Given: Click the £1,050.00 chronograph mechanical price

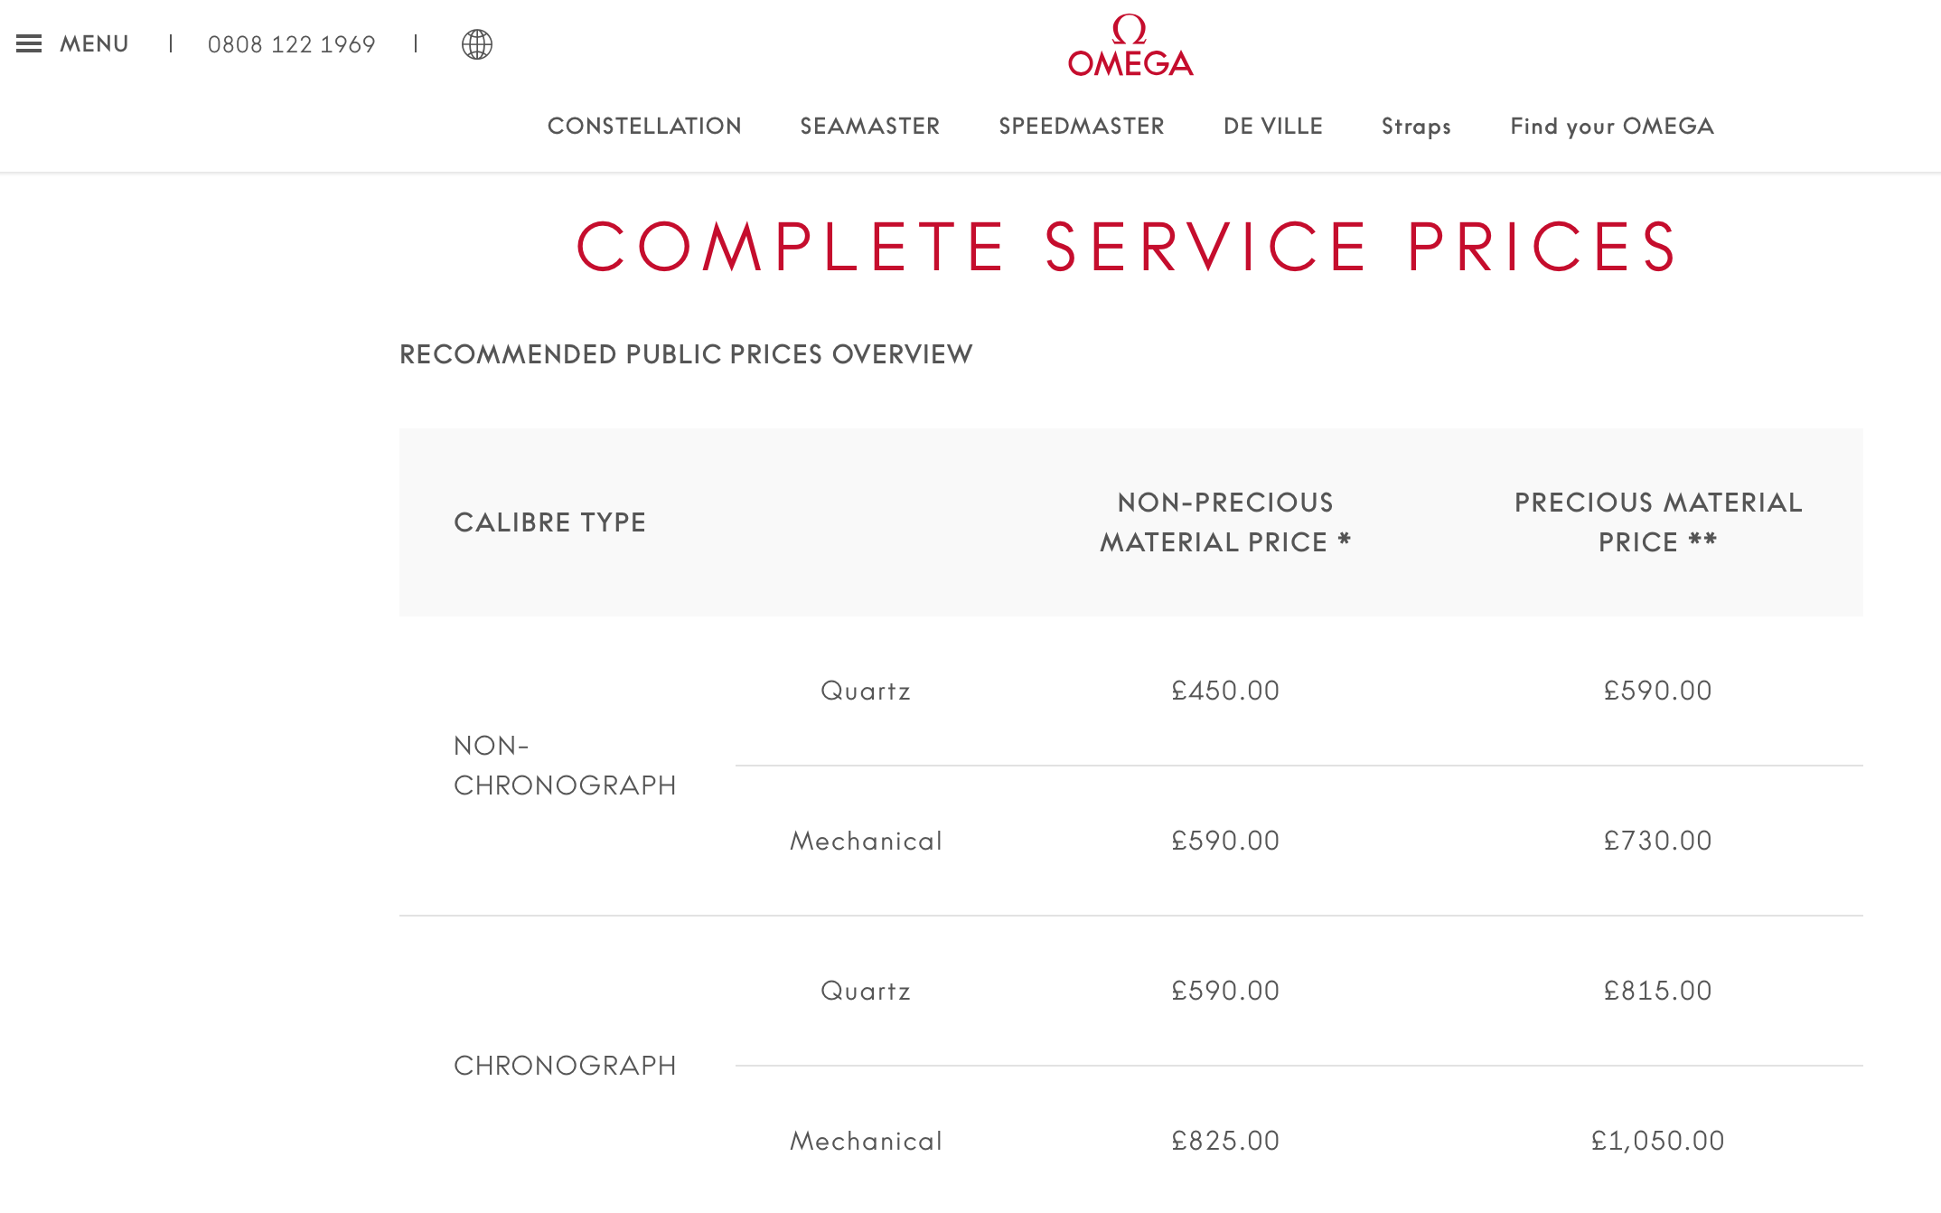Looking at the screenshot, I should click(x=1657, y=1141).
